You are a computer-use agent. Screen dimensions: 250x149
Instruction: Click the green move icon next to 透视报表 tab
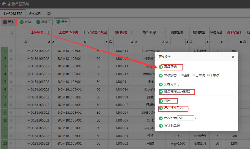(x=49, y=14)
